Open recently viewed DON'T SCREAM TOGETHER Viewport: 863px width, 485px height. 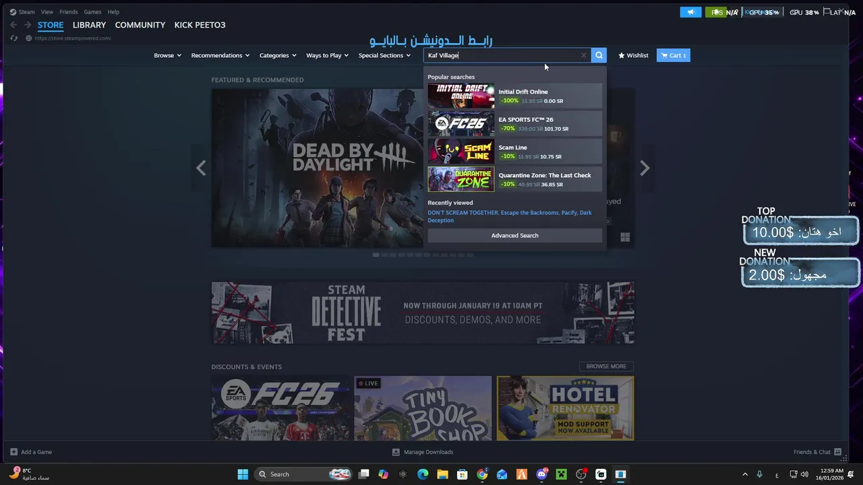463,213
